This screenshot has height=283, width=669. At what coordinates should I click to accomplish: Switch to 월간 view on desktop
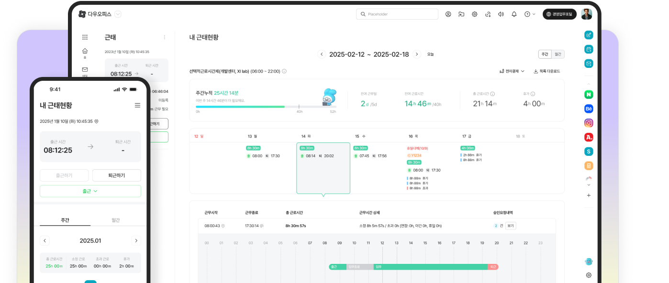tap(558, 54)
